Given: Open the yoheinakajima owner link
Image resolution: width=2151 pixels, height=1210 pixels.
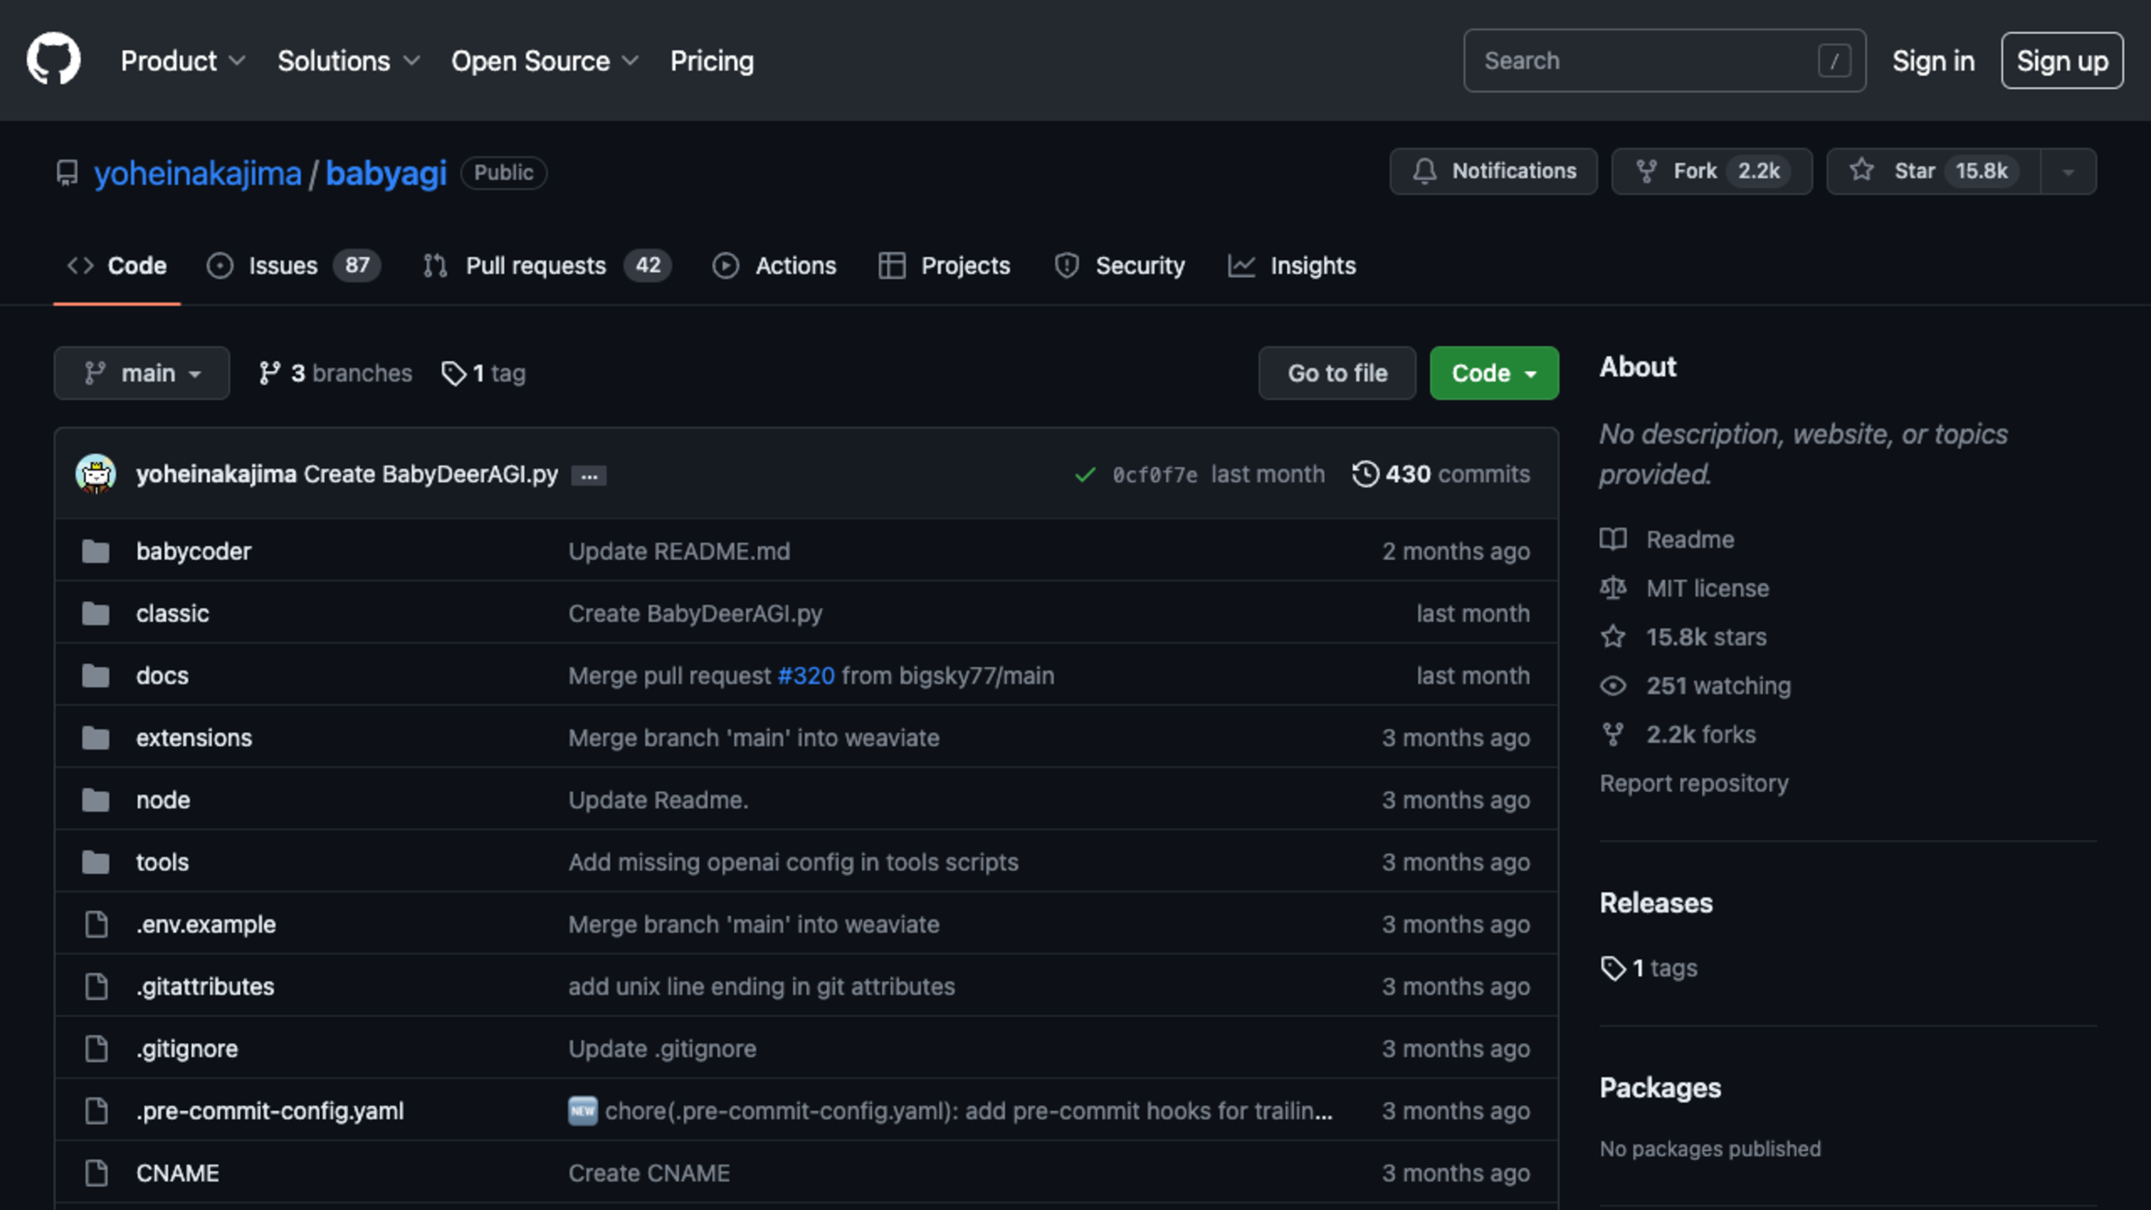Looking at the screenshot, I should point(197,173).
